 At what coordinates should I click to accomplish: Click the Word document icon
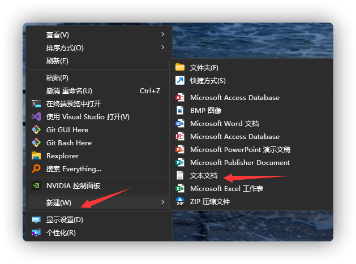tap(180, 123)
